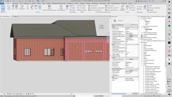172x97 pixels.
Task: Collapse the Widoki (wszystko) tree node
Action: (x=140, y=18)
